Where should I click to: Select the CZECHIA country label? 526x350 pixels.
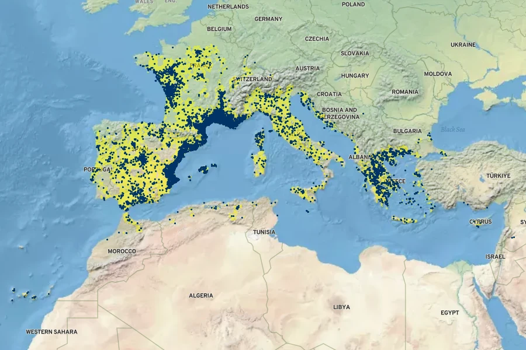317,39
